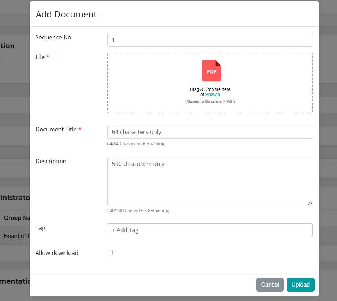Click the Maximum file size is 20MB note
Screen dimensions: 337x301
pyautogui.click(x=210, y=101)
